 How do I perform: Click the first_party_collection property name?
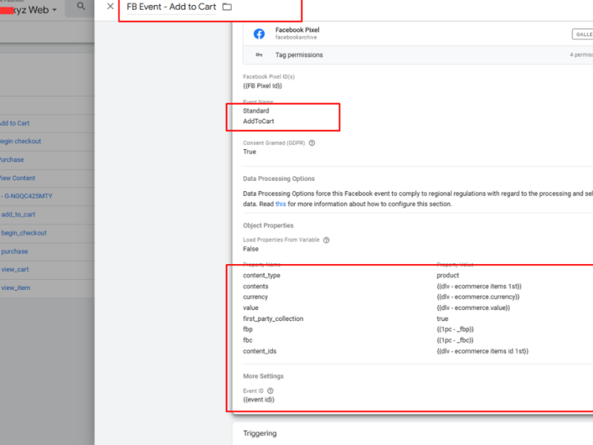273,319
